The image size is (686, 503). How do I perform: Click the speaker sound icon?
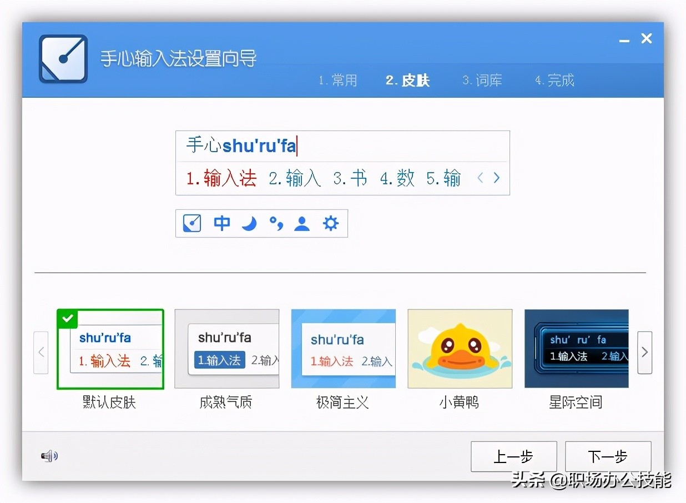(x=49, y=456)
